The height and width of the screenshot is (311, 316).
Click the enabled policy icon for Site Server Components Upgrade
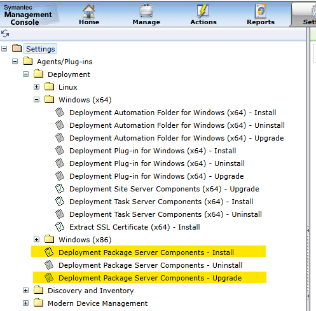click(x=60, y=189)
